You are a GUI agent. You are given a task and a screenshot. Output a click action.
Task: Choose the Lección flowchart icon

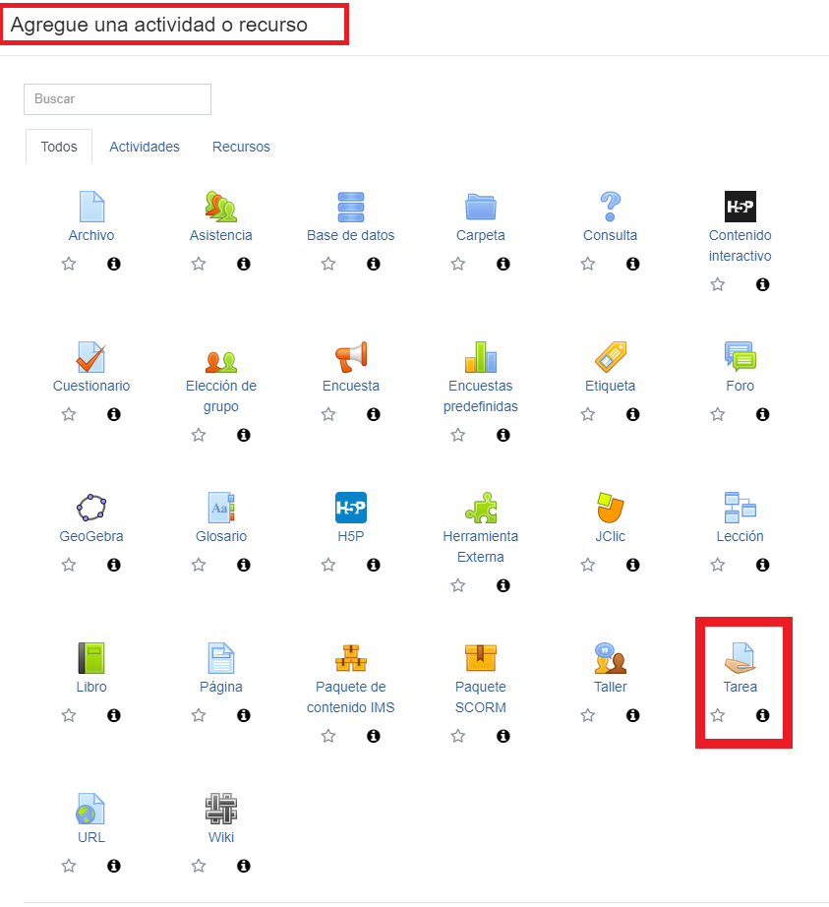pyautogui.click(x=740, y=508)
